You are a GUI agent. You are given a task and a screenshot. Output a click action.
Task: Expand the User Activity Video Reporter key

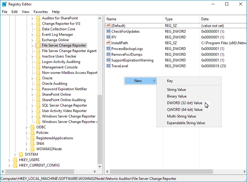32,111
